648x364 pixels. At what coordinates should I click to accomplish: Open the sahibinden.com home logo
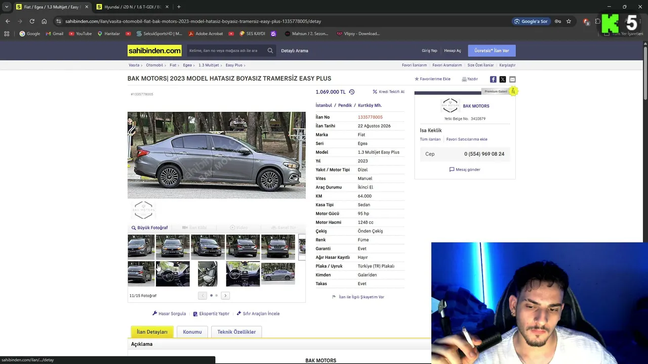(x=154, y=51)
